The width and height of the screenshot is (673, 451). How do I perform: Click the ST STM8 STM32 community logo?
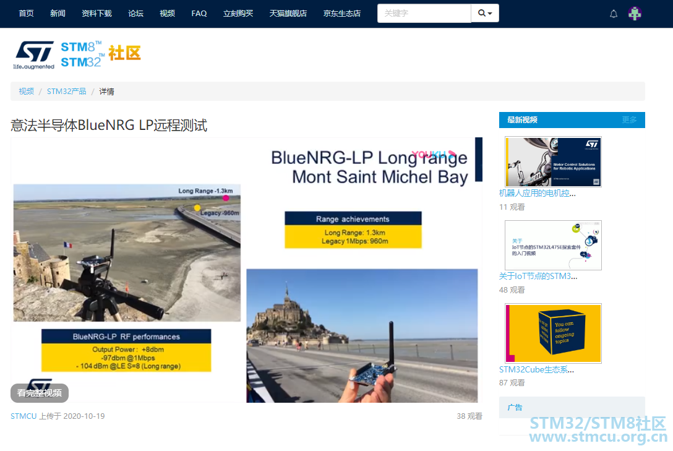click(x=77, y=54)
